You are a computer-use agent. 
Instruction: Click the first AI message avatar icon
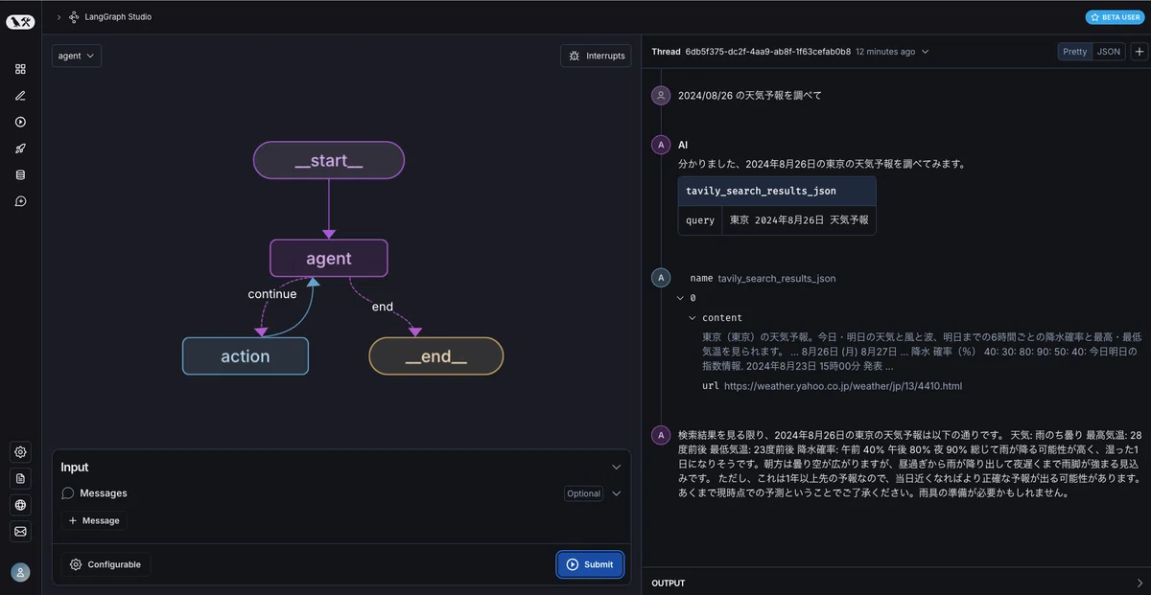click(661, 145)
